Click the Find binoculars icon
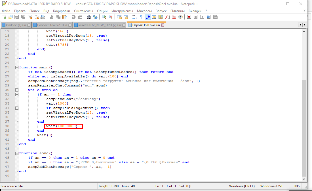 89,17
